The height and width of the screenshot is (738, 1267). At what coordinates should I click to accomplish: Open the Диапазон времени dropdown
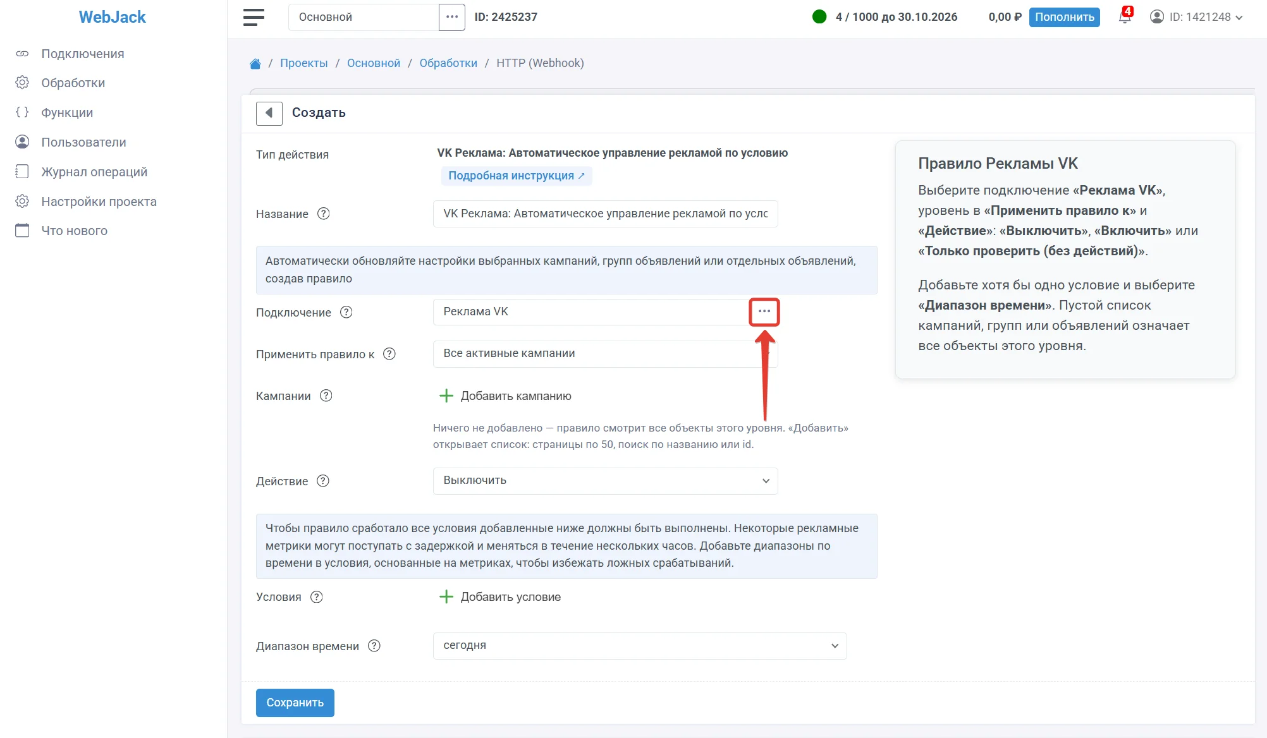639,646
